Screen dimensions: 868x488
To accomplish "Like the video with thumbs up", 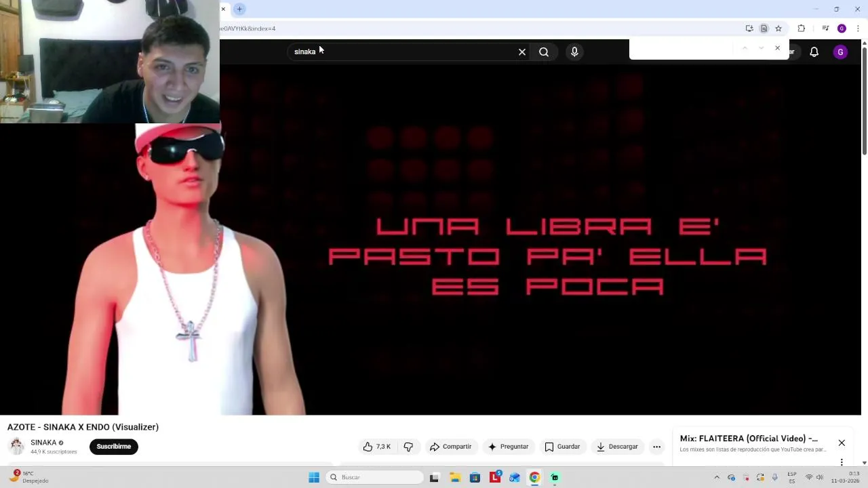I will (377, 447).
